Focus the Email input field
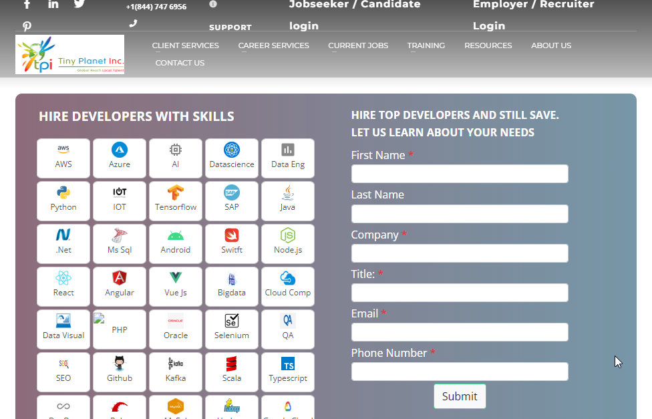The height and width of the screenshot is (419, 652). [460, 332]
